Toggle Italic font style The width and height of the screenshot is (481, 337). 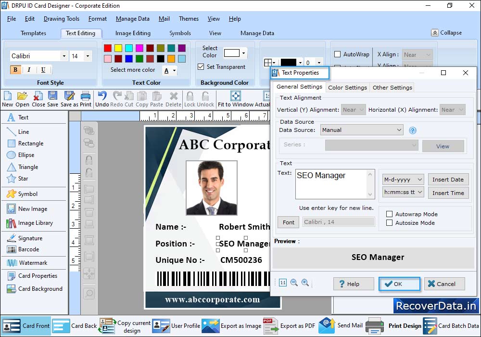[29, 70]
